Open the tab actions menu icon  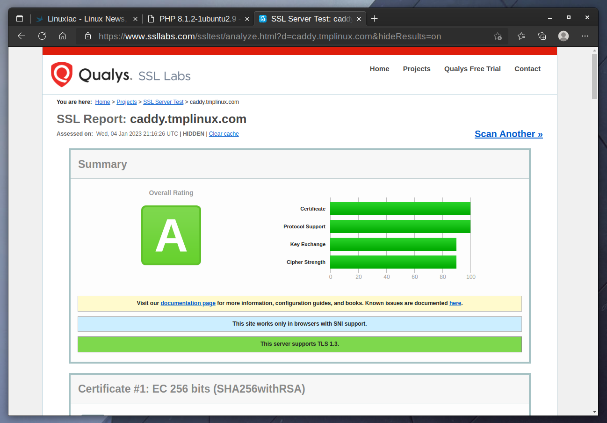coord(20,19)
